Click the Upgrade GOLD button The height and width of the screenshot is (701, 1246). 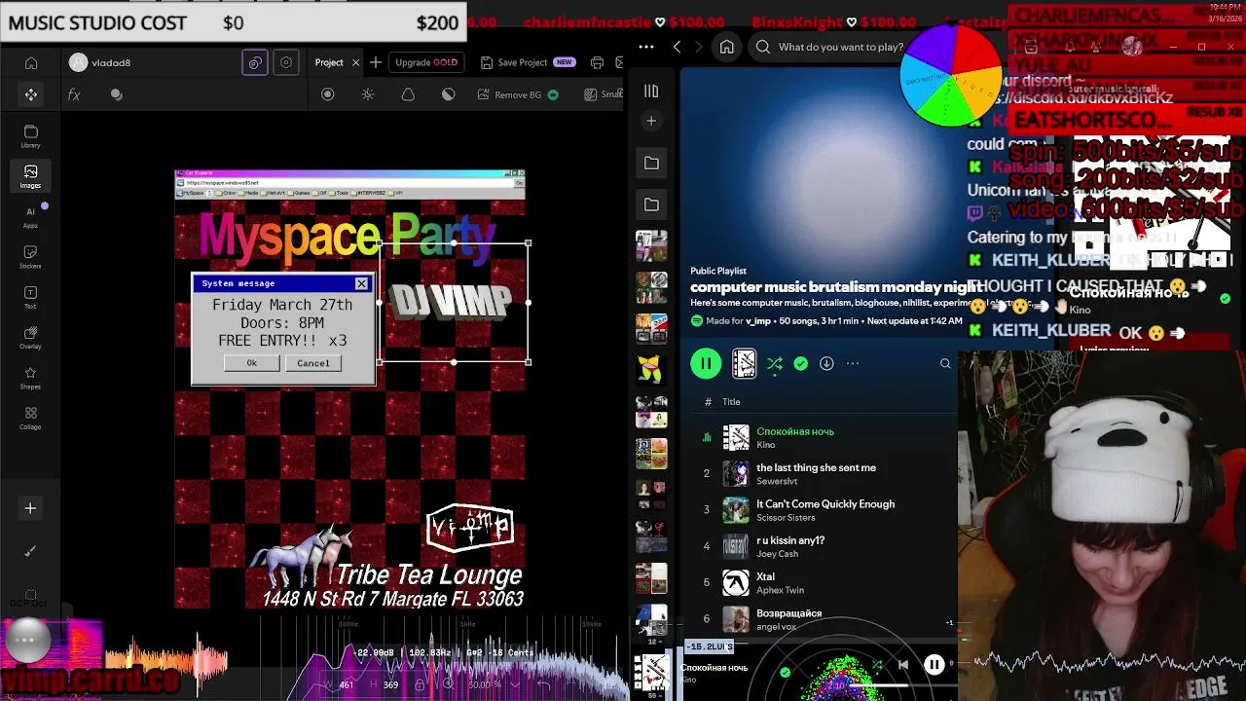[426, 62]
